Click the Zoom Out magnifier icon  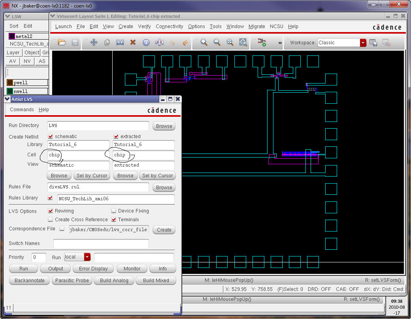217,42
